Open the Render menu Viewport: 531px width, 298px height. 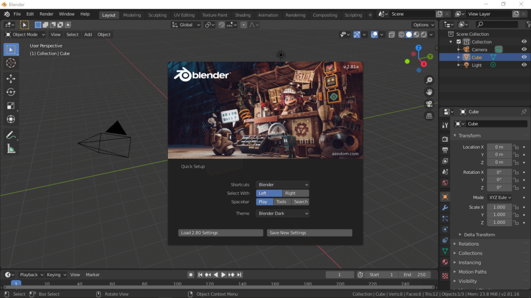(47, 14)
